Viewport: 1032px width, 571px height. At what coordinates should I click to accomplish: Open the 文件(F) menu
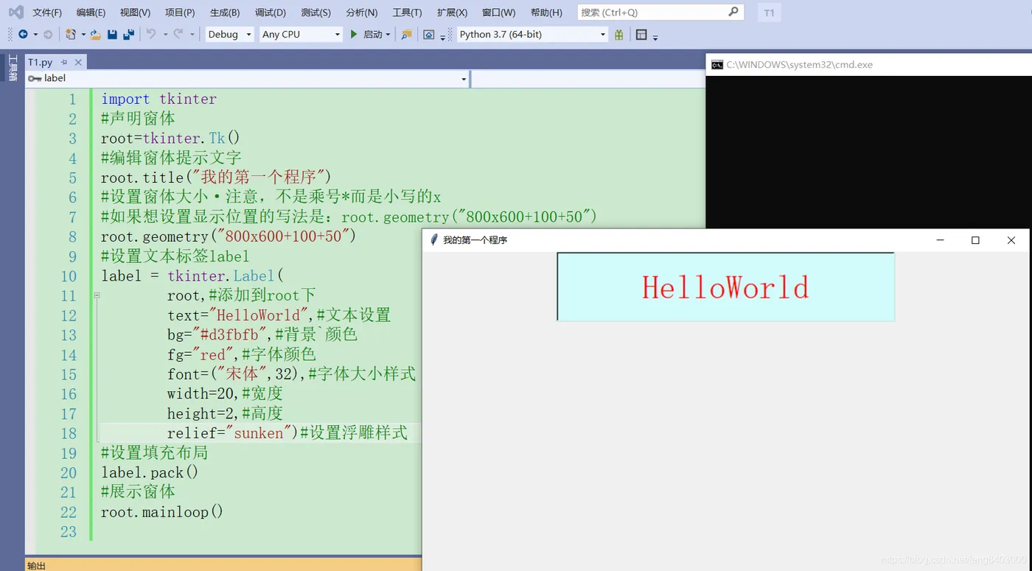point(47,13)
